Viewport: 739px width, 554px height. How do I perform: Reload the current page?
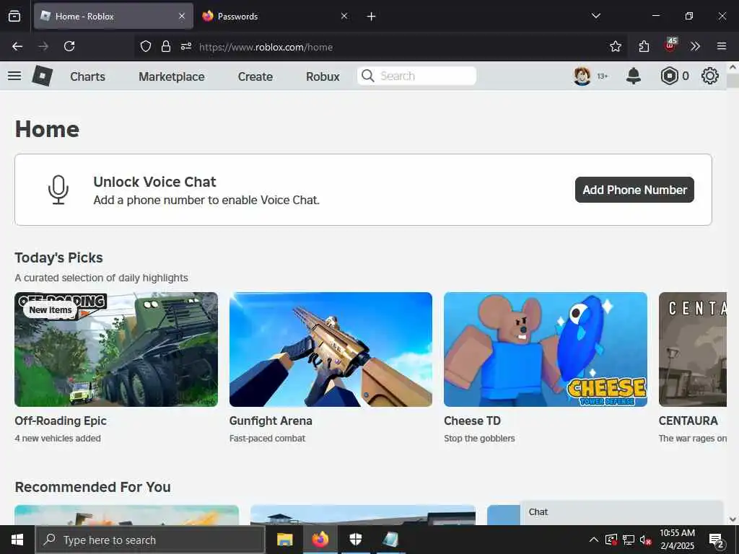[69, 46]
